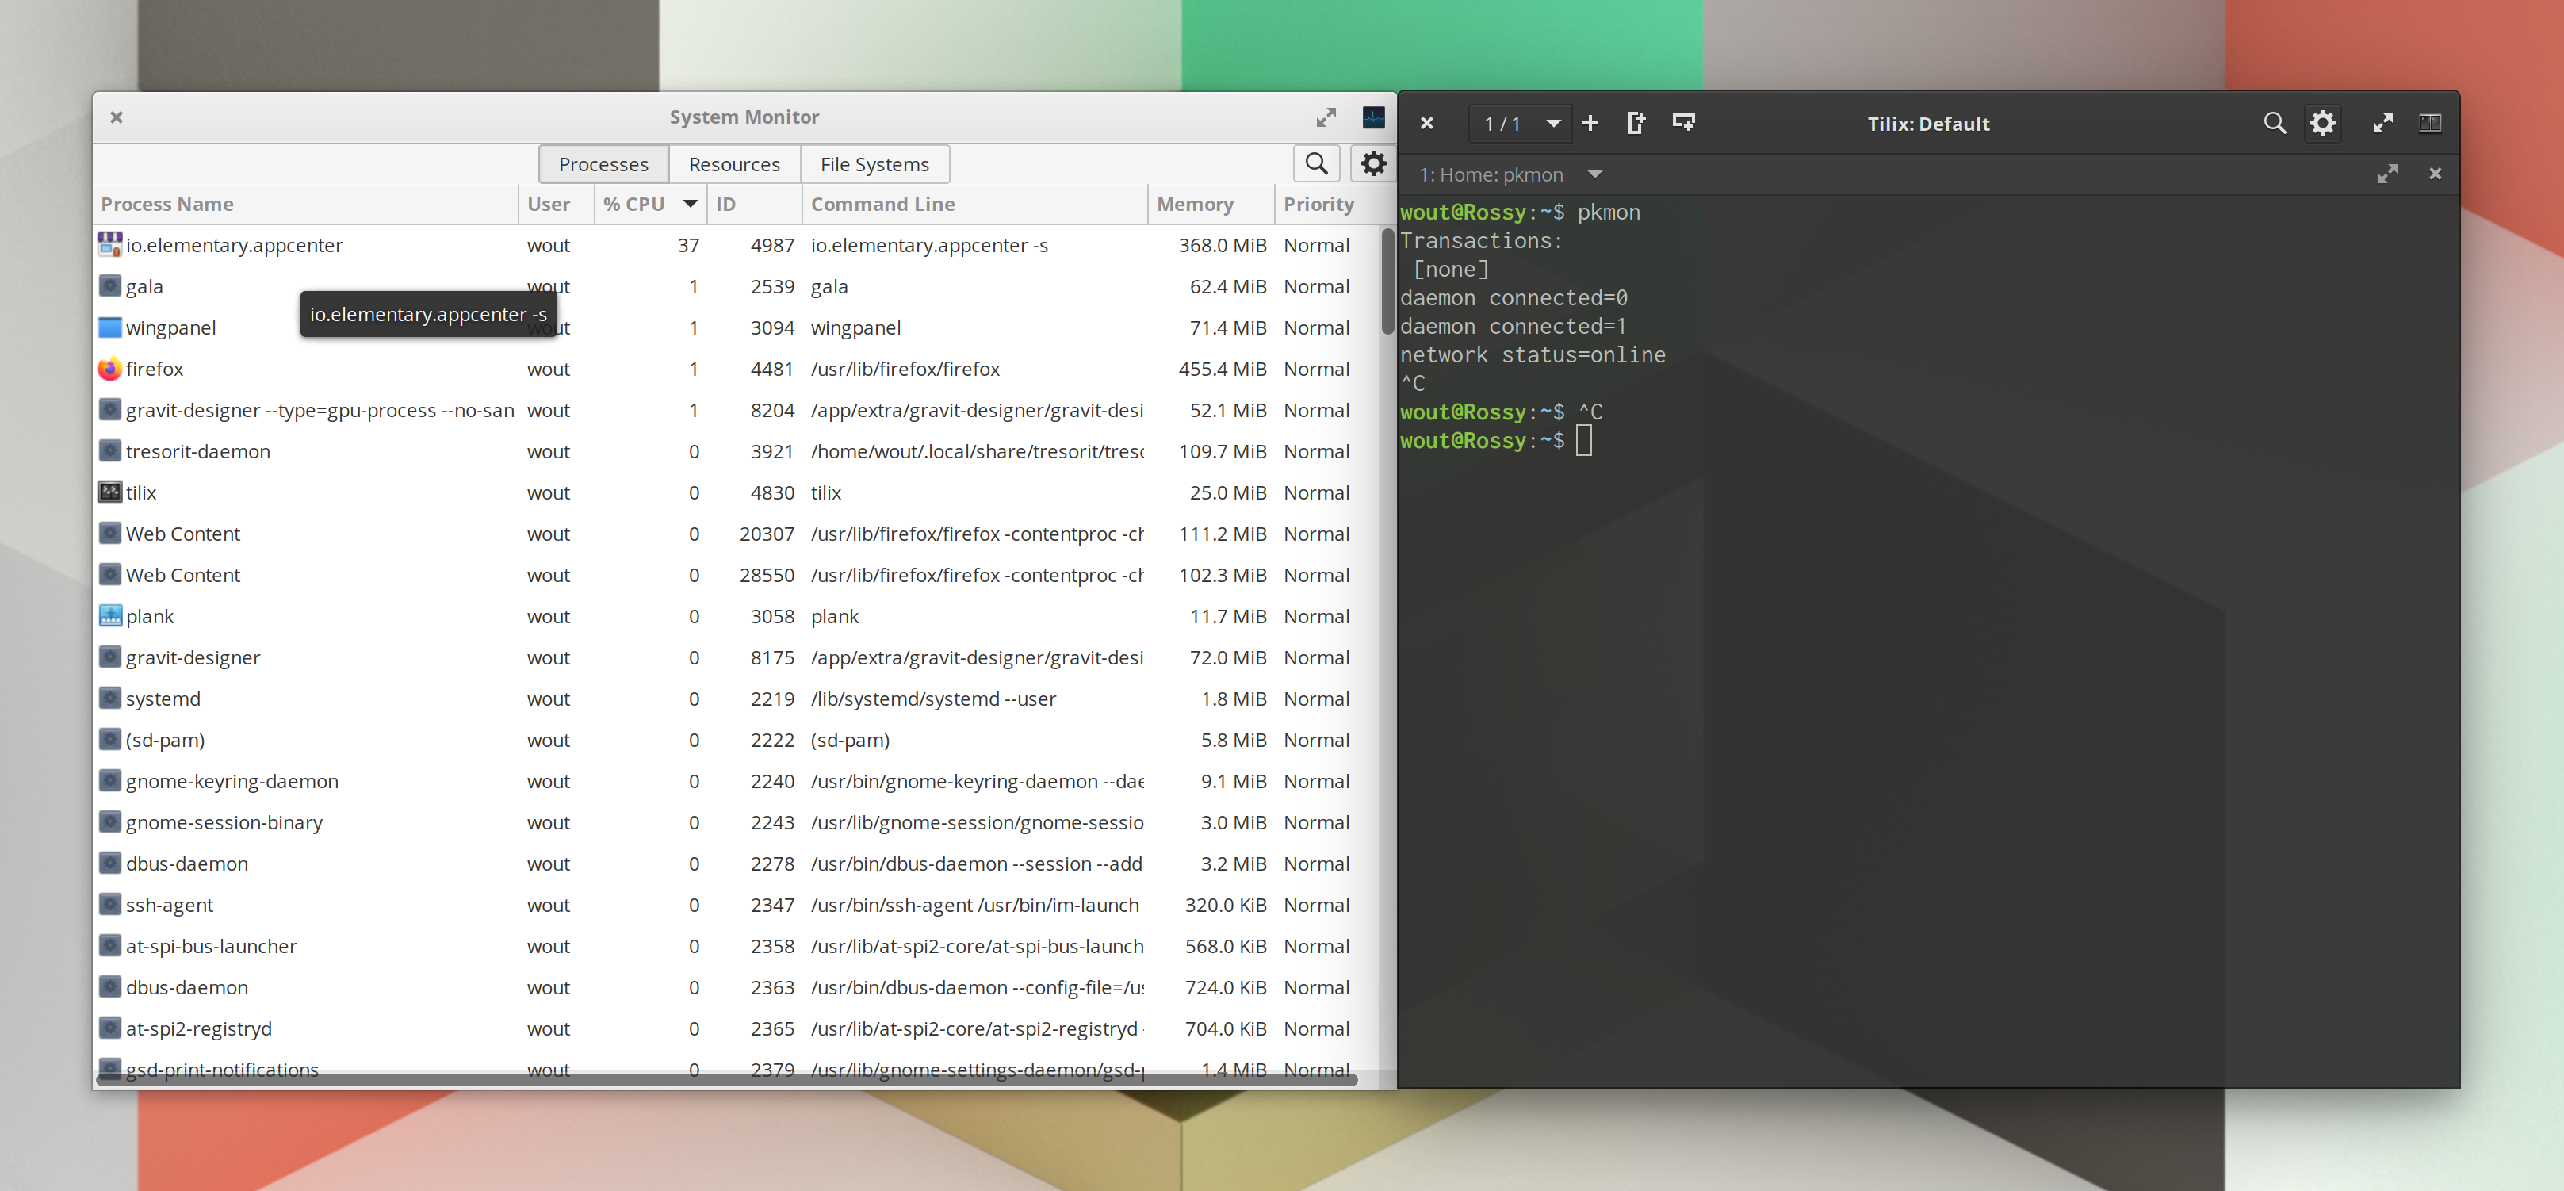Open the Tilix session sidebar icon
This screenshot has width=2564, height=1191.
coord(2432,122)
